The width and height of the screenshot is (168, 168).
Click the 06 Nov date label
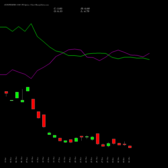coord(22,160)
